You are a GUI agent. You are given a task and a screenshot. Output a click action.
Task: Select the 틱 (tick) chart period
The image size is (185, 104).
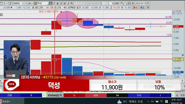(71, 3)
